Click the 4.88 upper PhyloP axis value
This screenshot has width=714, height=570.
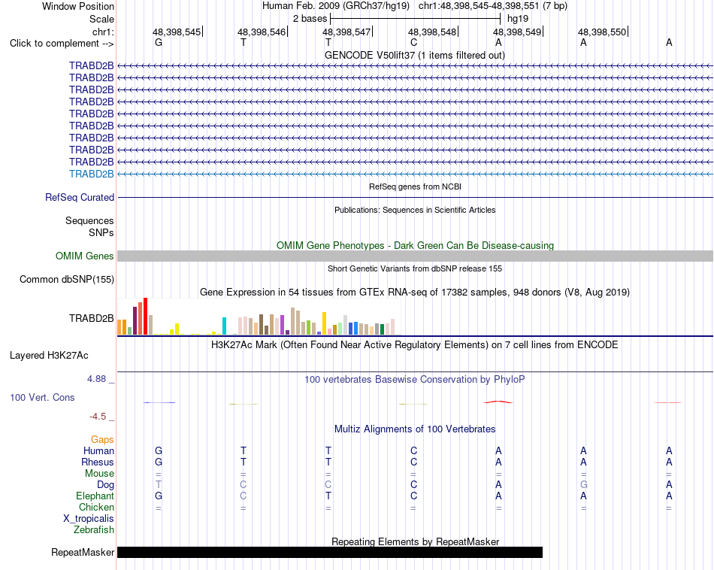[x=96, y=379]
